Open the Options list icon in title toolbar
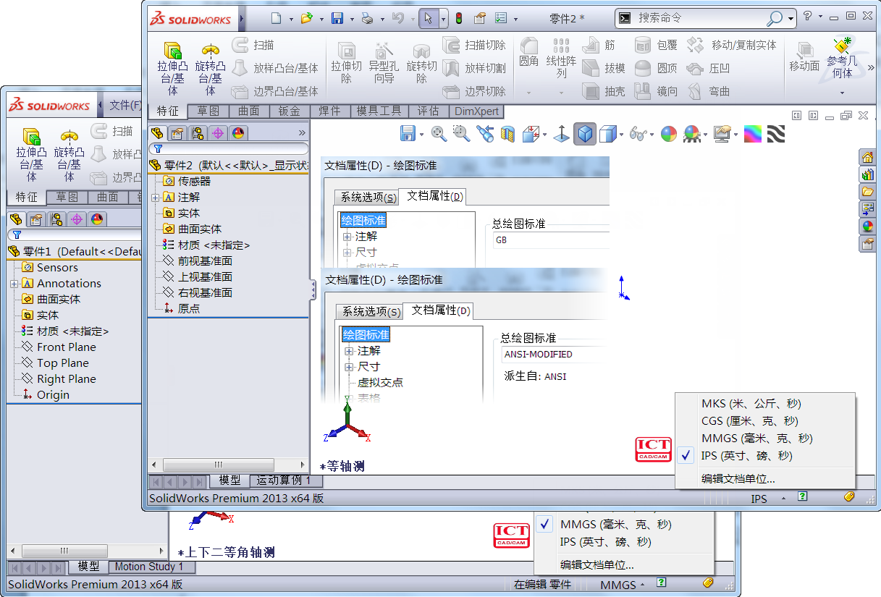Viewport: 881px width, 597px height. [500, 19]
